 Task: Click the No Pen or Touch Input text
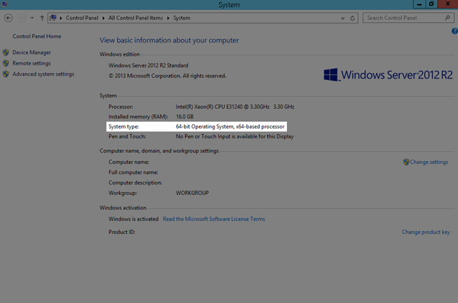235,136
